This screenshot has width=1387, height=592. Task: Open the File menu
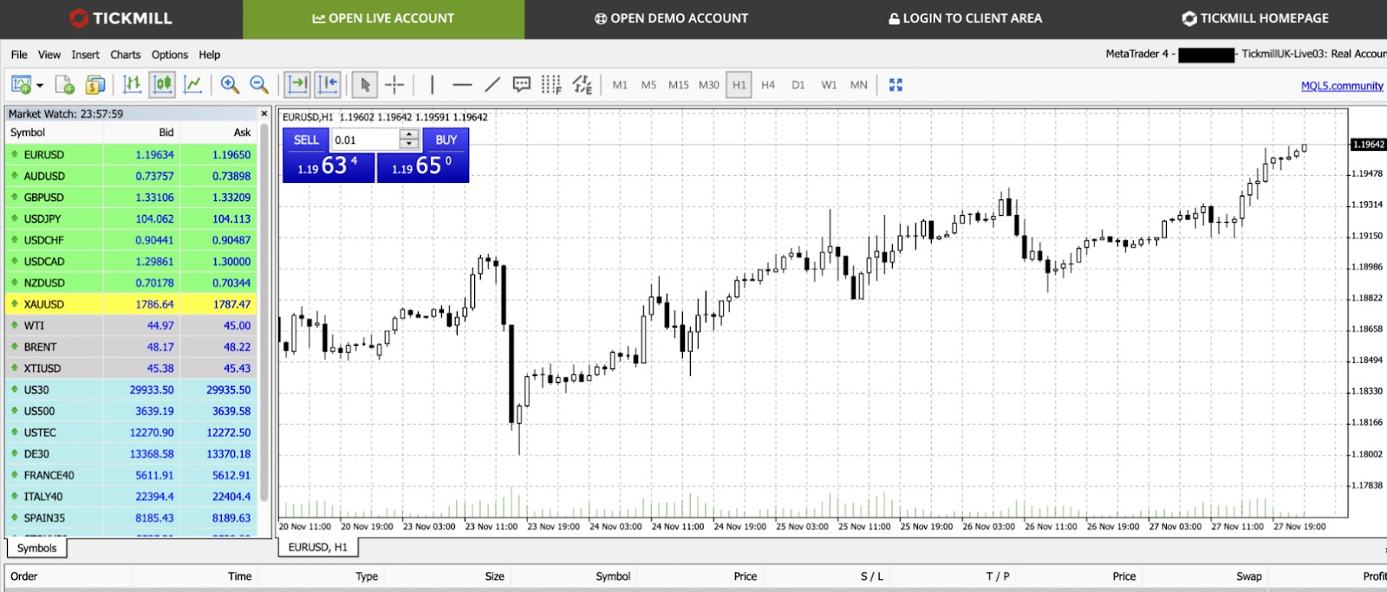coord(19,55)
